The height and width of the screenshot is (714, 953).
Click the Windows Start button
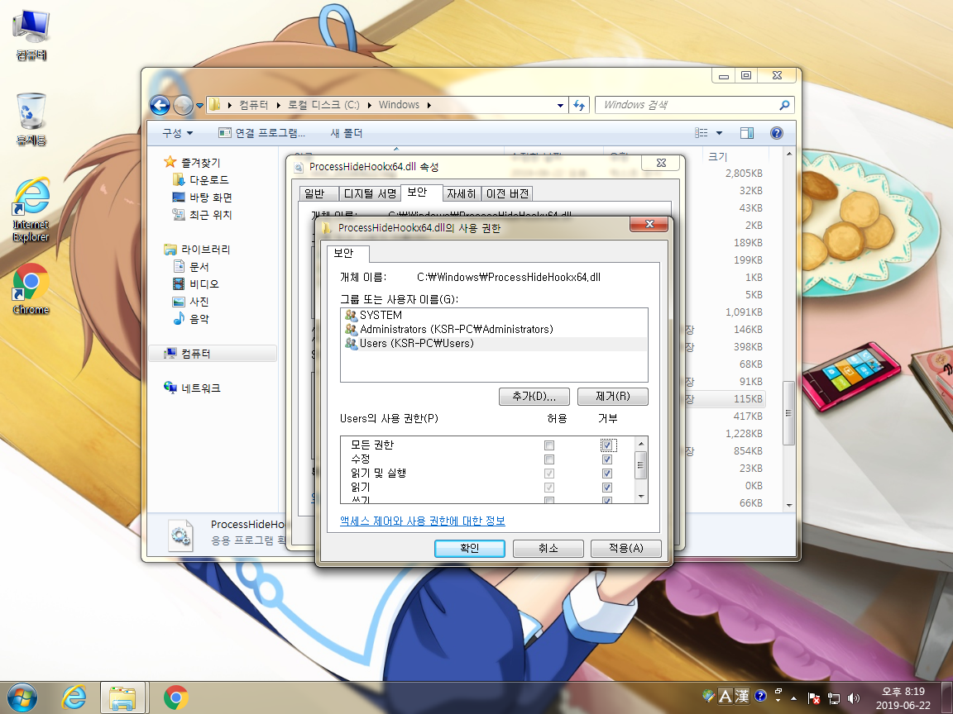pos(22,697)
